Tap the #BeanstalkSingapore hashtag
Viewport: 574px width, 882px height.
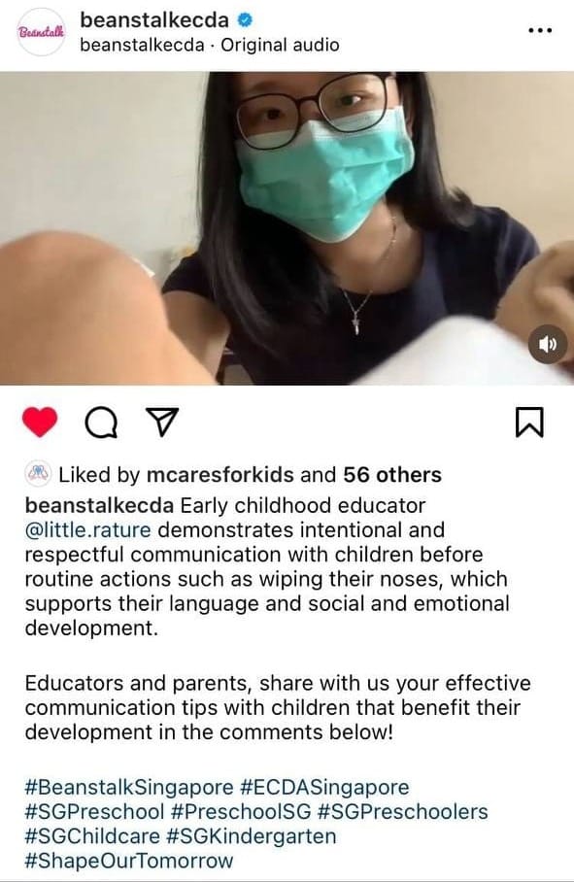point(129,787)
